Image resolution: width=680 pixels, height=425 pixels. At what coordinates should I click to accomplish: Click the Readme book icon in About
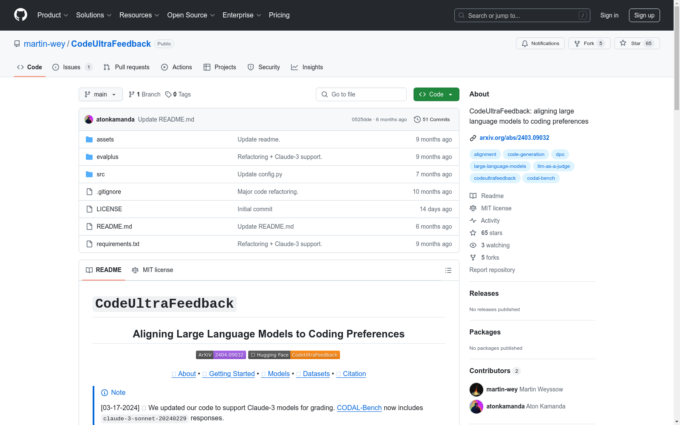[x=473, y=196]
